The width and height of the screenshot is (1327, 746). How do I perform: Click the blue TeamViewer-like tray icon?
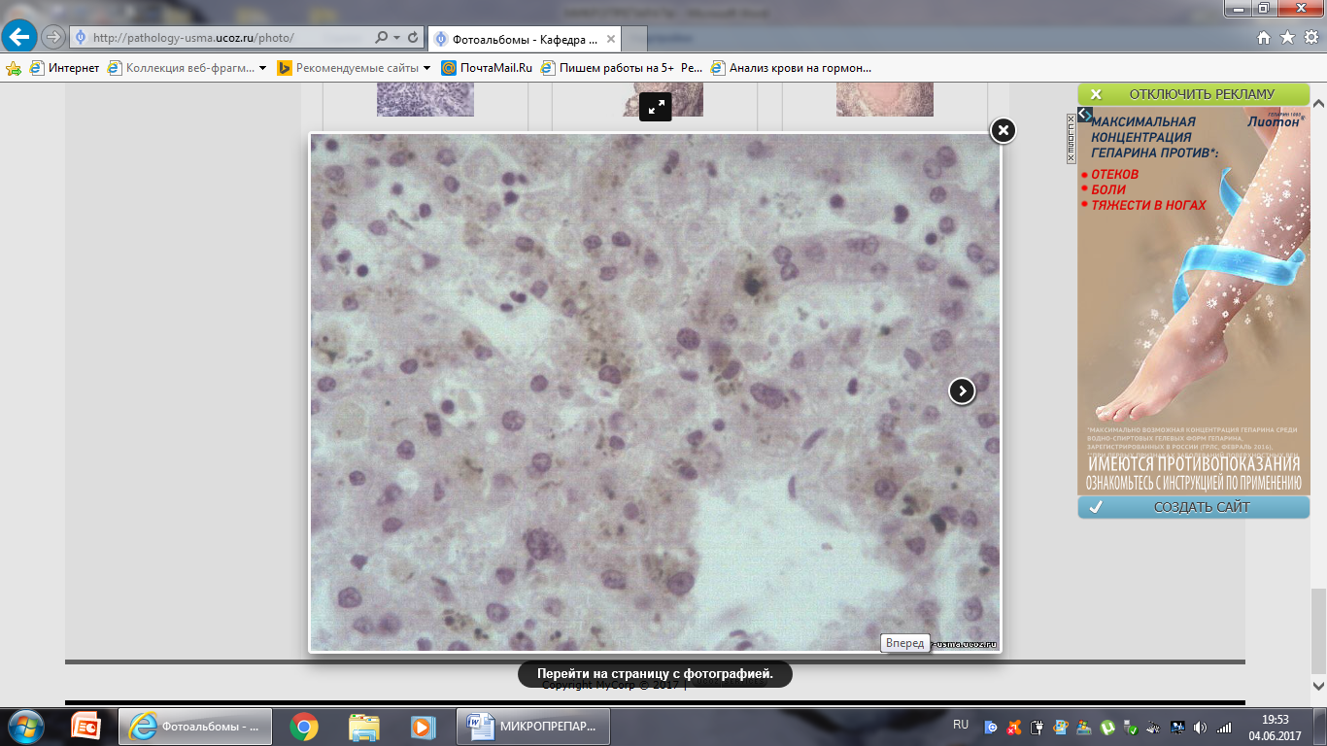[x=990, y=727]
